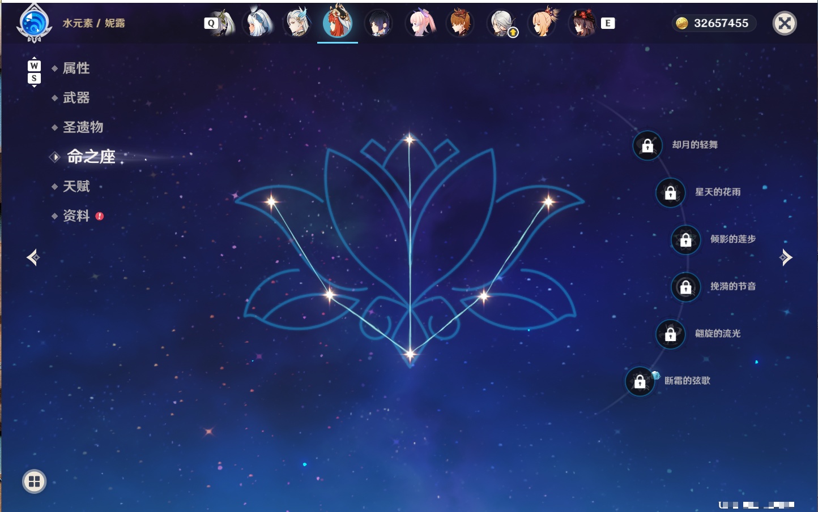818x512 pixels.
Task: Choose the dark-blue-haired Wanderer avatar
Action: click(x=378, y=23)
